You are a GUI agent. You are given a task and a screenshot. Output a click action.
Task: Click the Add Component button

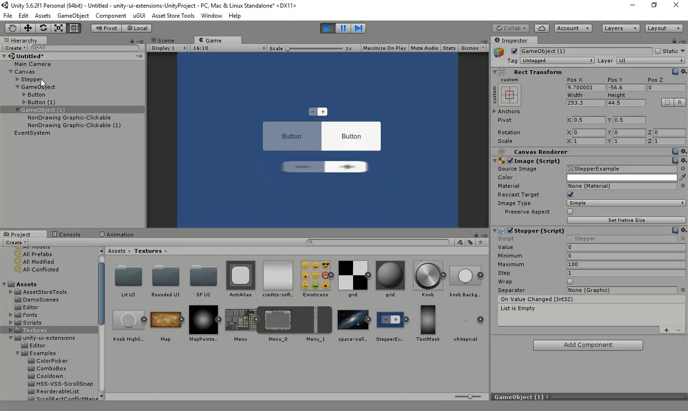(588, 345)
